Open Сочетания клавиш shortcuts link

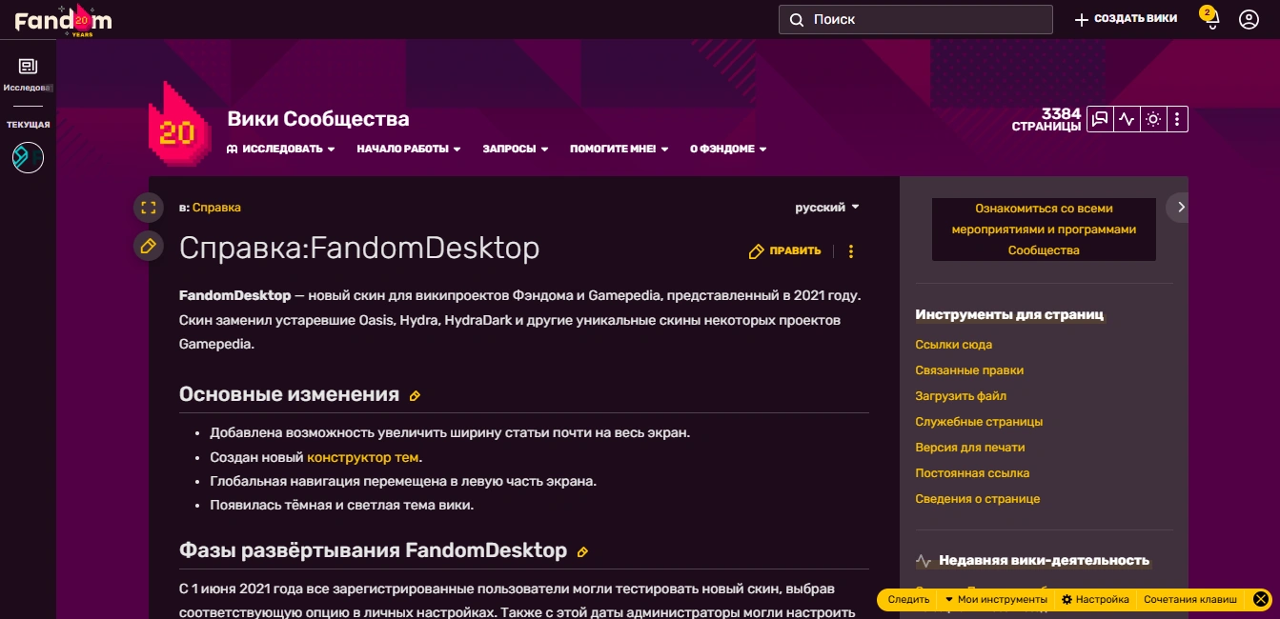[x=1190, y=599]
